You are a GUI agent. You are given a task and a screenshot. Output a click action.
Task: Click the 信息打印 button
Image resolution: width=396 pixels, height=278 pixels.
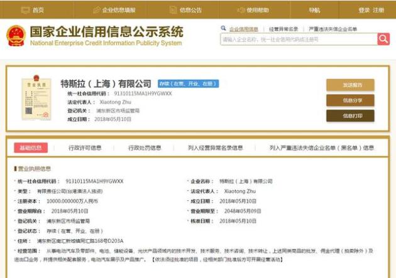350,115
